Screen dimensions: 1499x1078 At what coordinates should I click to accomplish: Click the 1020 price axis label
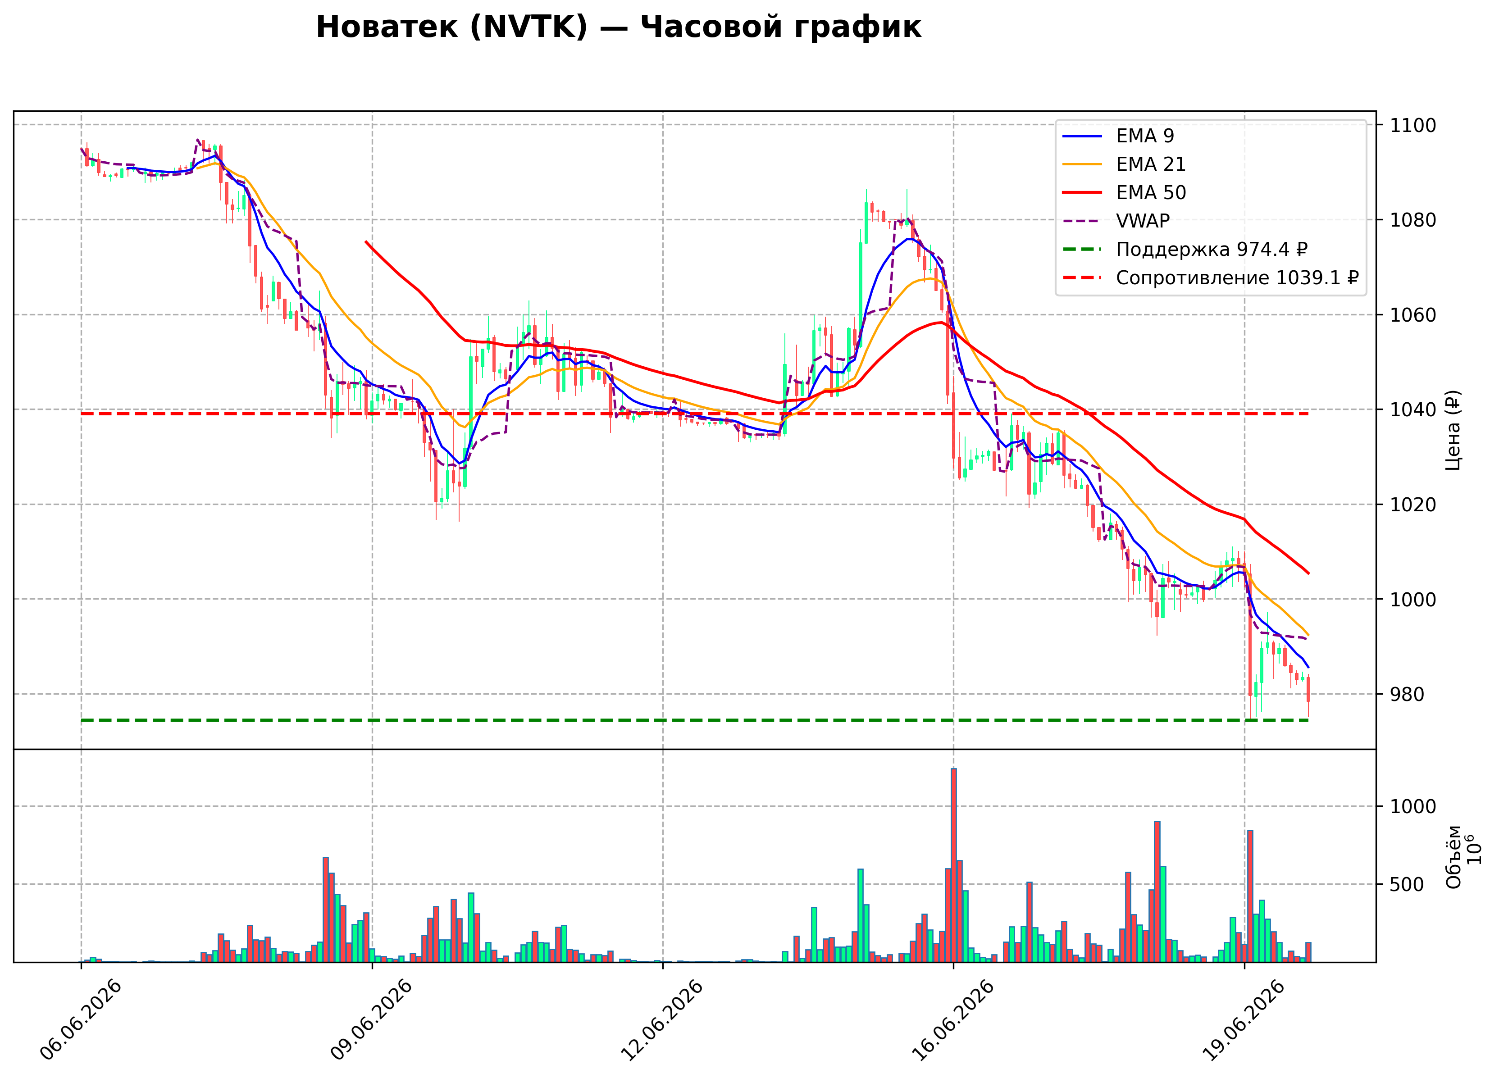tap(1412, 504)
